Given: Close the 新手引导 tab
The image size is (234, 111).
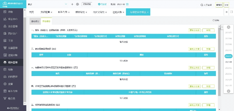Looking at the screenshot, I should (69, 12).
